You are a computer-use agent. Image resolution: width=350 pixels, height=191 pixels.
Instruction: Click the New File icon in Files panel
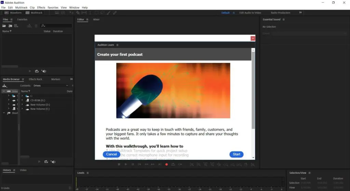pos(16,26)
